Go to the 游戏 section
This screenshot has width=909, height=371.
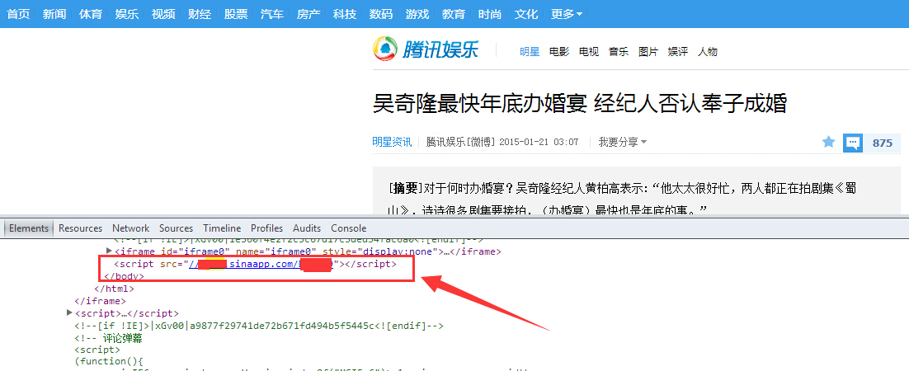(417, 14)
